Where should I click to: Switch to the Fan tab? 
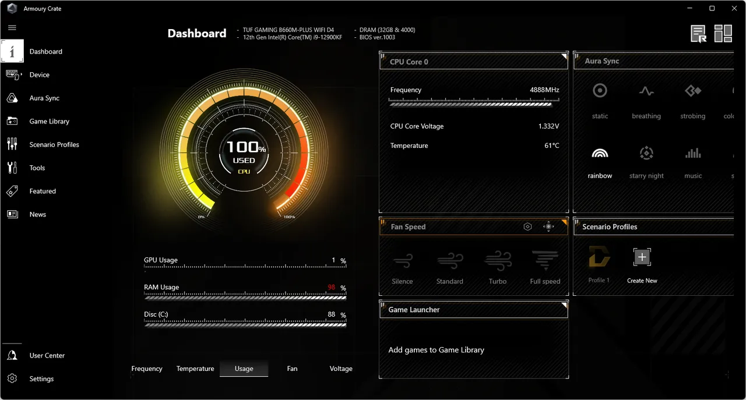(293, 369)
